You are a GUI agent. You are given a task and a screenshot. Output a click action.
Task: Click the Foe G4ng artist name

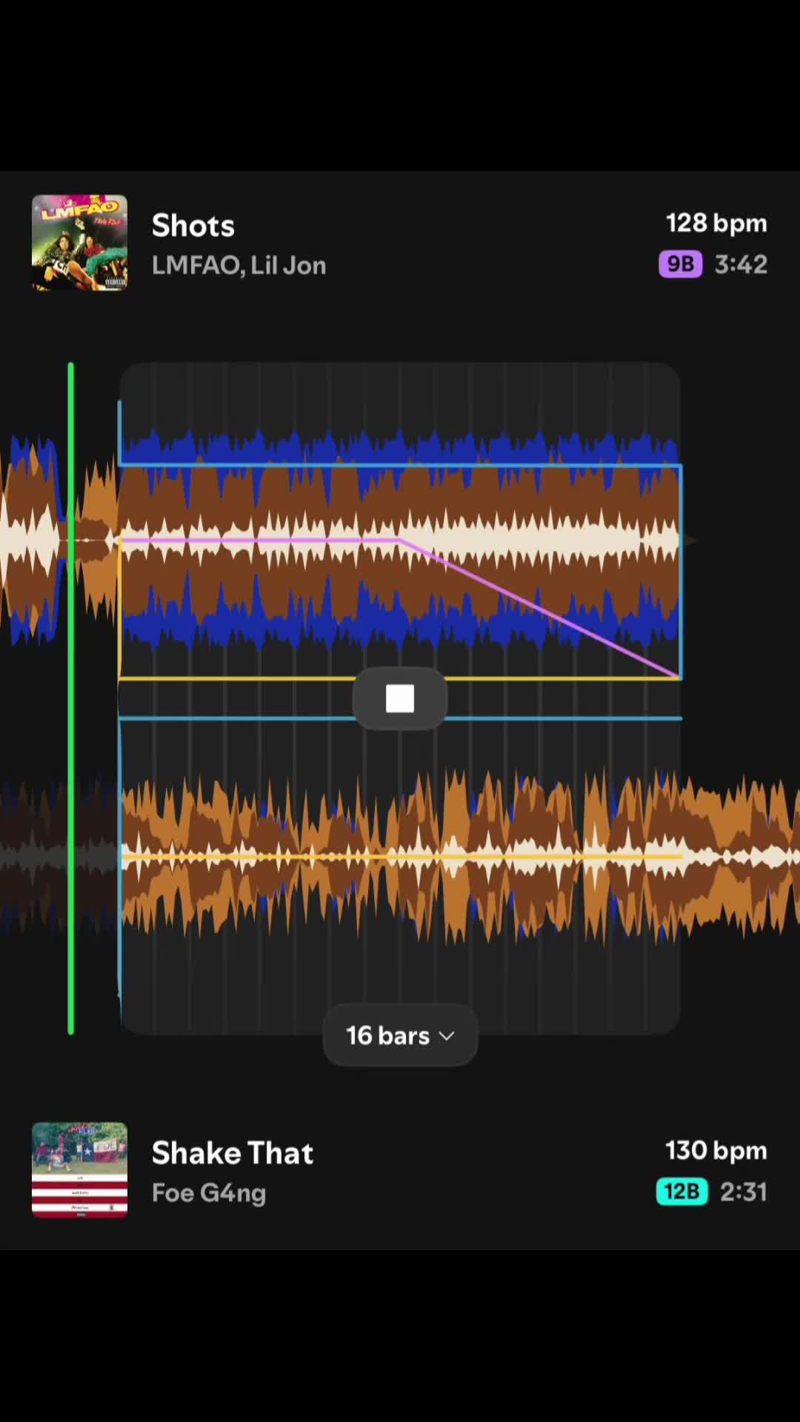[x=209, y=1193]
